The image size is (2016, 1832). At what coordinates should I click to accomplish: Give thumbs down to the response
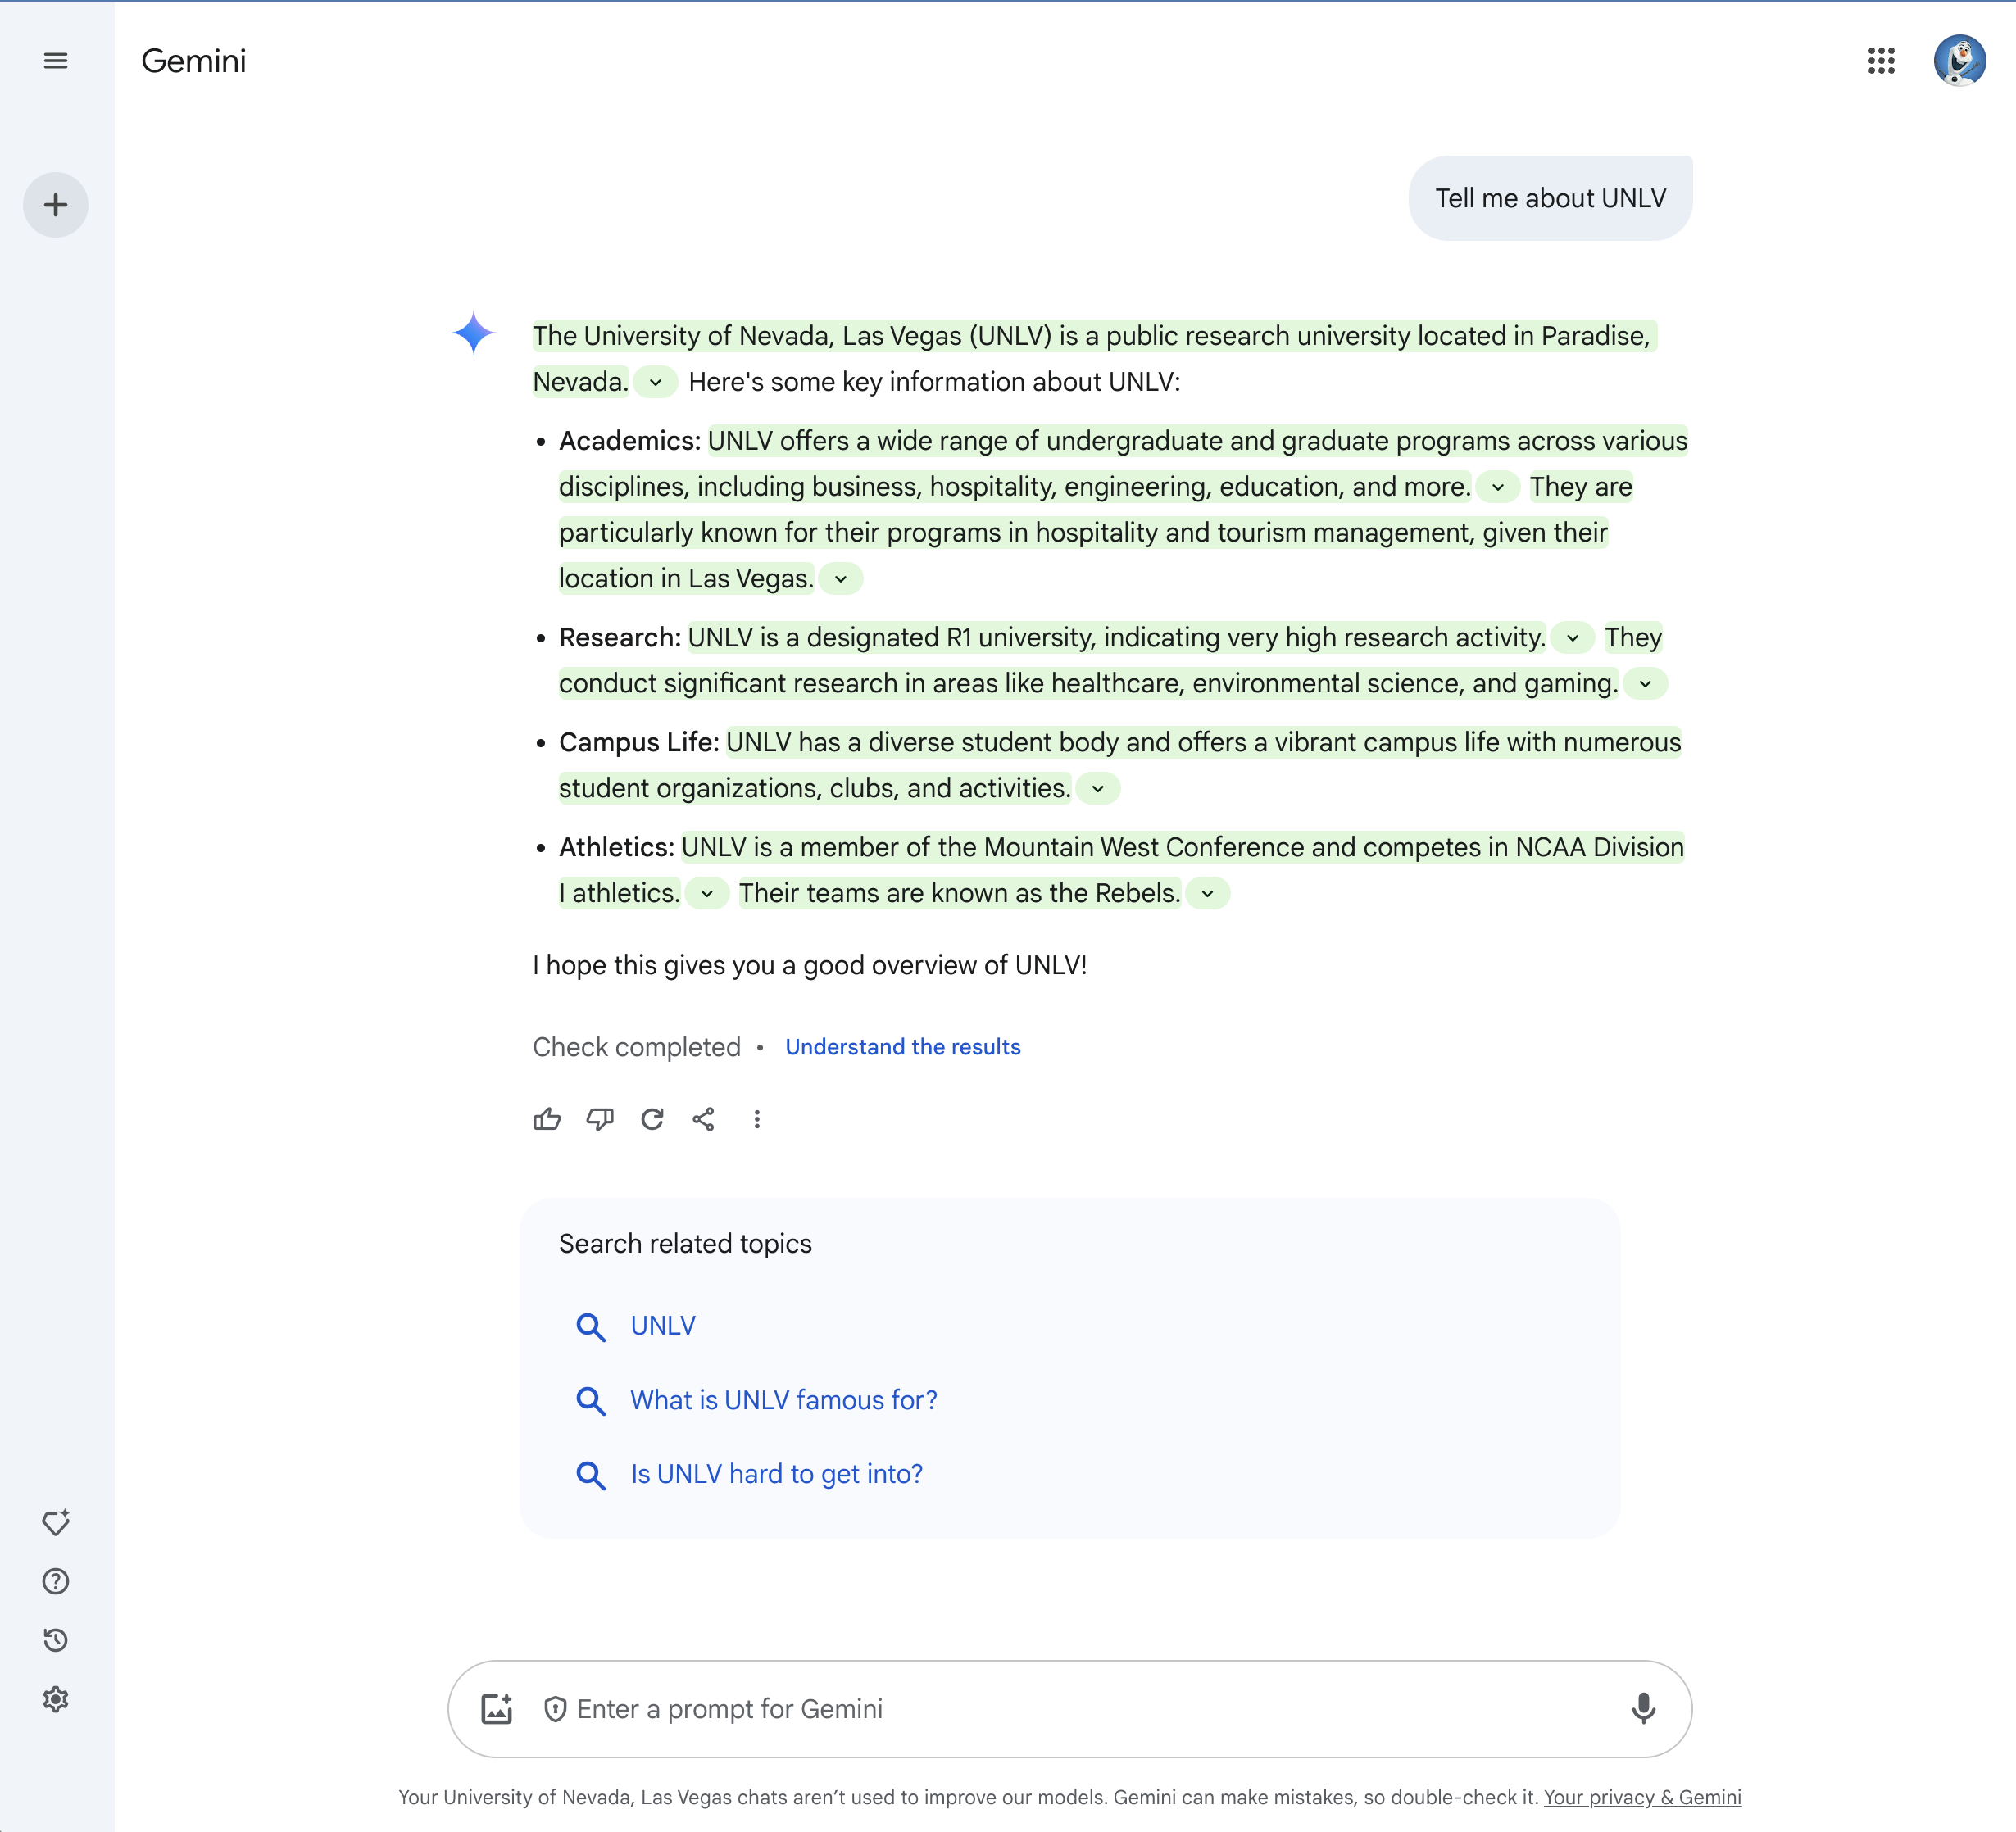(x=600, y=1119)
